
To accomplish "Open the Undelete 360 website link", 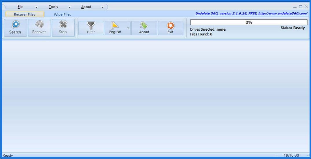I will [251, 14].
